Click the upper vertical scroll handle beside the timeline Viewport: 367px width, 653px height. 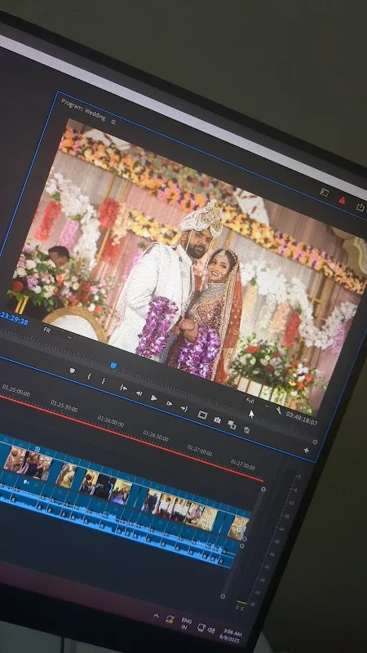click(263, 489)
